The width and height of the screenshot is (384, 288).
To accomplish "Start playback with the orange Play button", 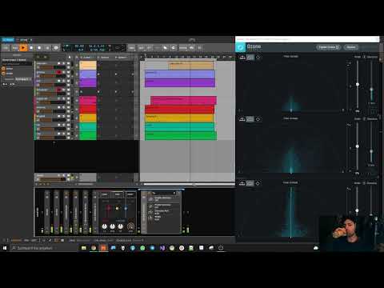I will point(23,48).
